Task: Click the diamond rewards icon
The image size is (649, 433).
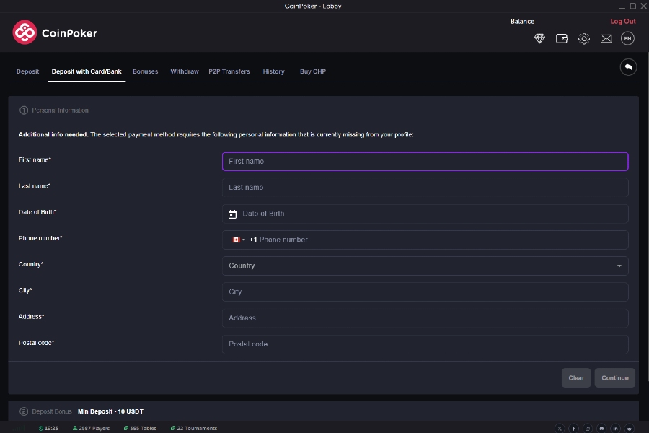Action: coord(539,39)
